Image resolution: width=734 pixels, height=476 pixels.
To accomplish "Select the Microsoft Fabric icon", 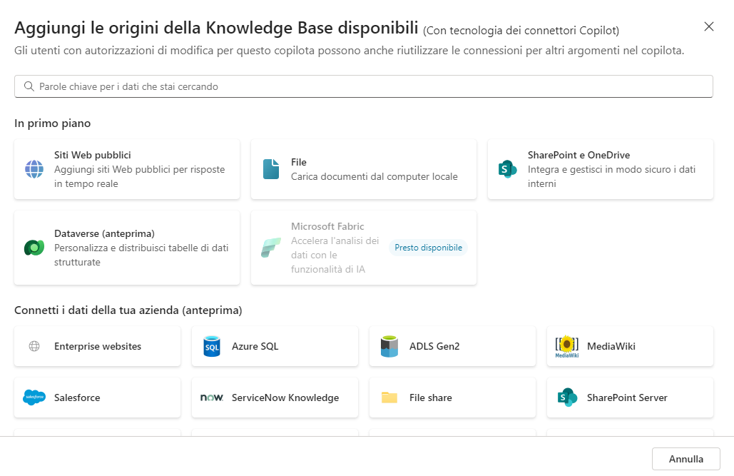I will tap(270, 248).
